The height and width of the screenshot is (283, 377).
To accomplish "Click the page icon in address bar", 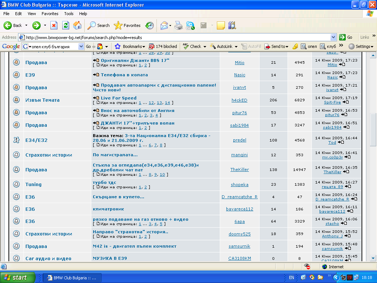I will point(22,37).
